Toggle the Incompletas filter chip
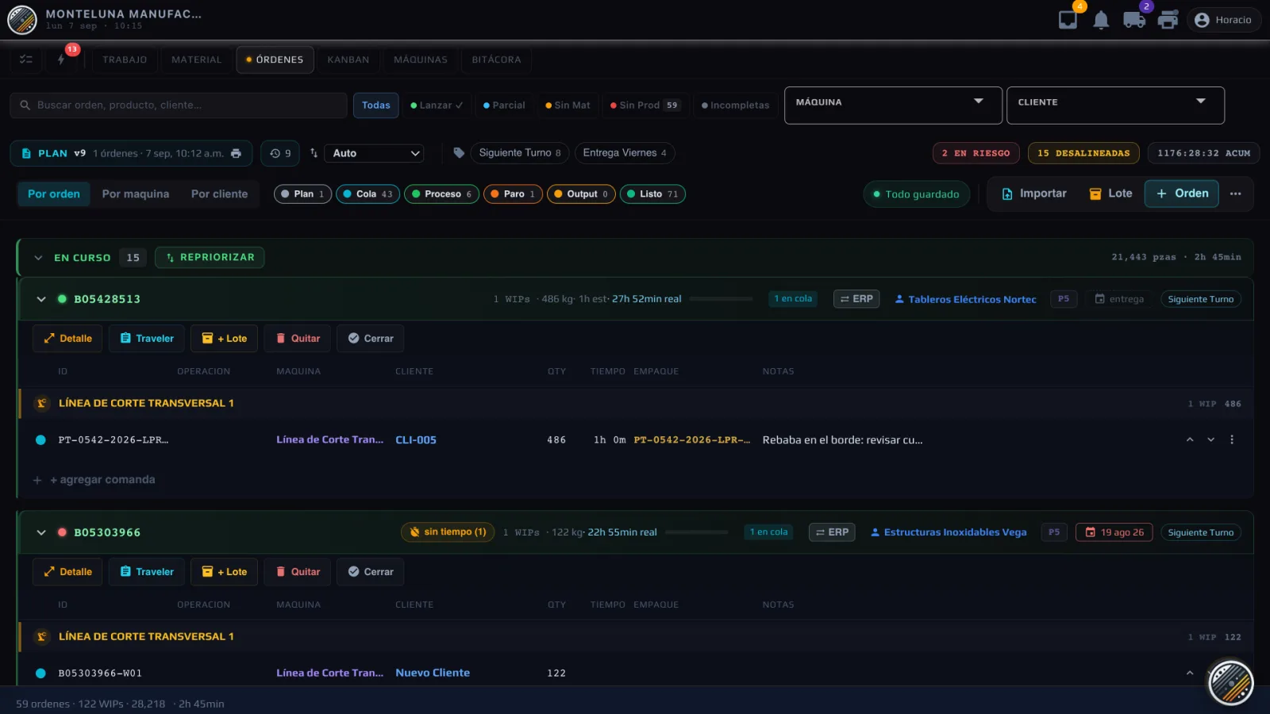1270x714 pixels. tap(735, 105)
